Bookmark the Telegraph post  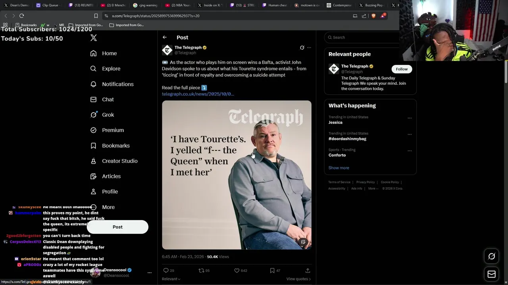(272, 270)
